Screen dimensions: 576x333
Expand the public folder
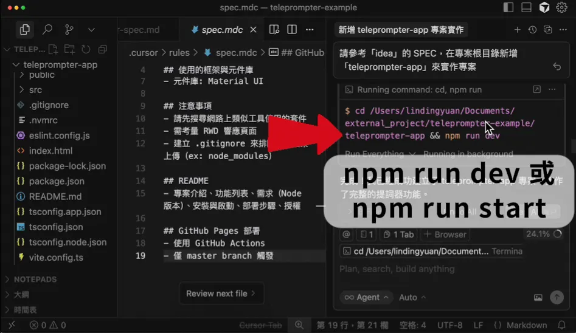[41, 75]
